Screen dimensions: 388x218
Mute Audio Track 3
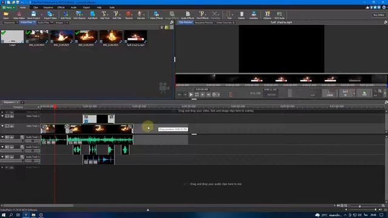(x=7, y=157)
